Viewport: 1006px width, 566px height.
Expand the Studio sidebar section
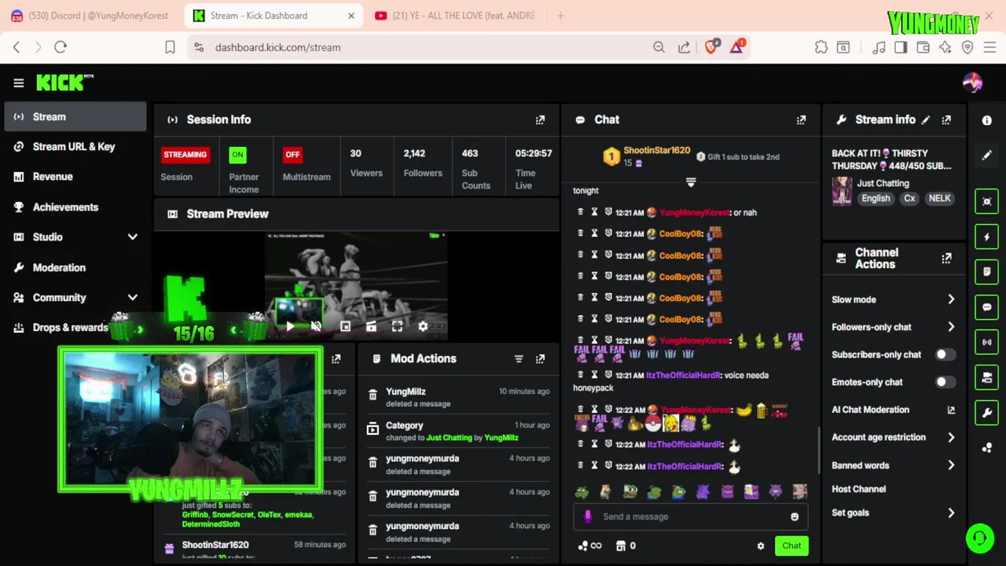133,237
